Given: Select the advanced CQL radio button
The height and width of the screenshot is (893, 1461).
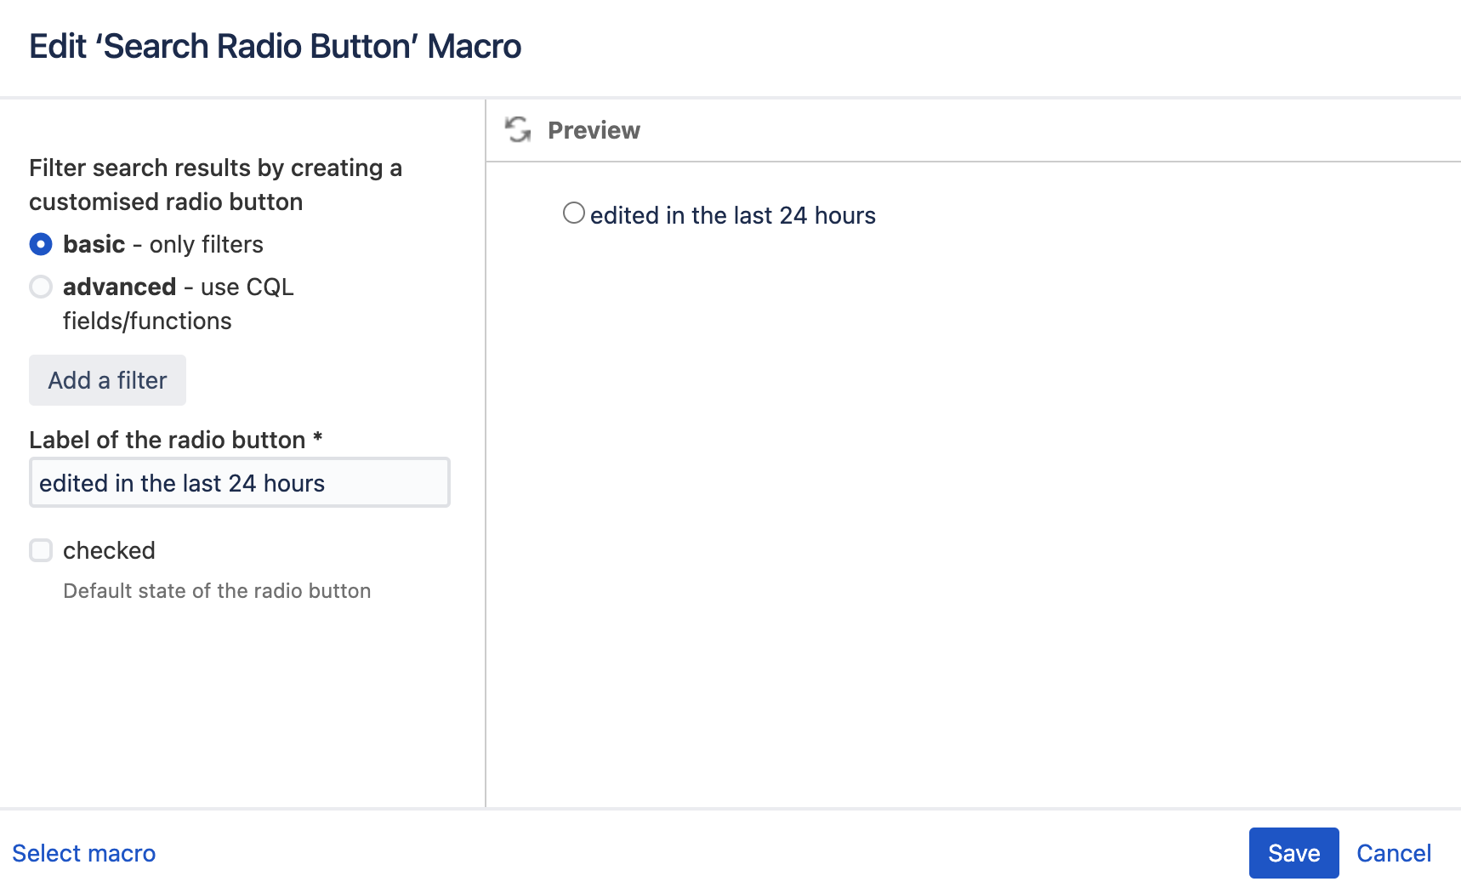Looking at the screenshot, I should coord(41,287).
